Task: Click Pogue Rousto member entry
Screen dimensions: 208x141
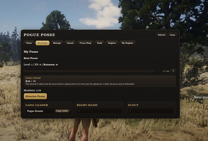Action: (x=48, y=111)
